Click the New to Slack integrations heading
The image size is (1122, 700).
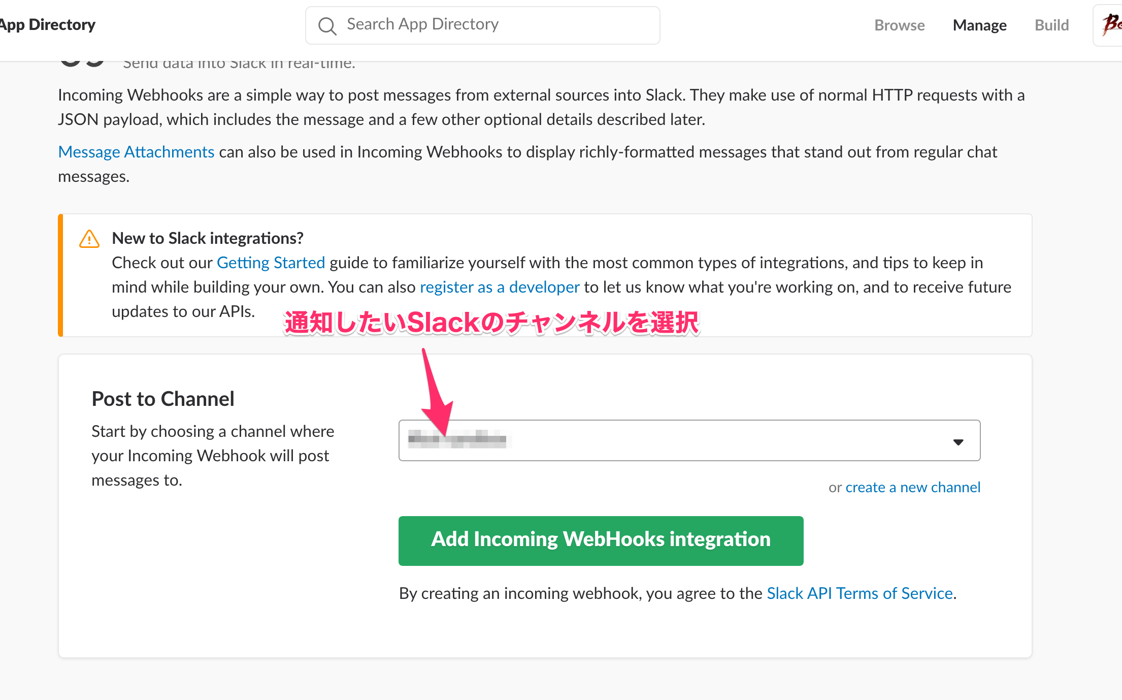coord(208,238)
